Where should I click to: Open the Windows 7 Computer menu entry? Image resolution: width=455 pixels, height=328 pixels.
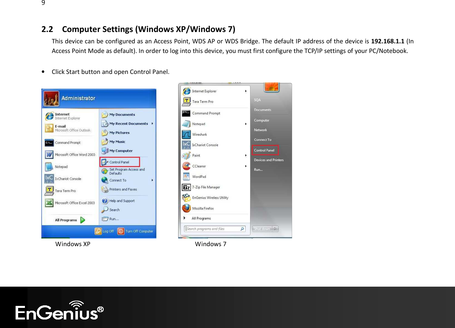click(261, 120)
